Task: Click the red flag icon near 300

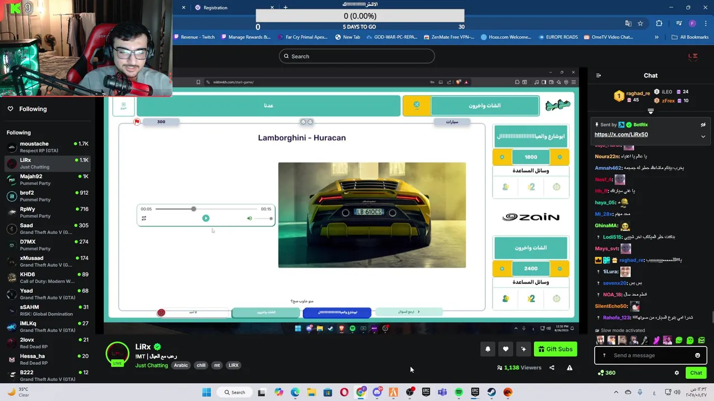Action: pyautogui.click(x=137, y=122)
